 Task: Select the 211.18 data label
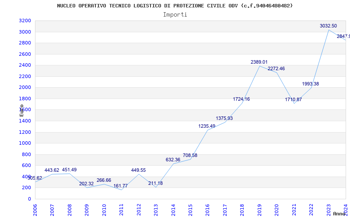(155, 183)
